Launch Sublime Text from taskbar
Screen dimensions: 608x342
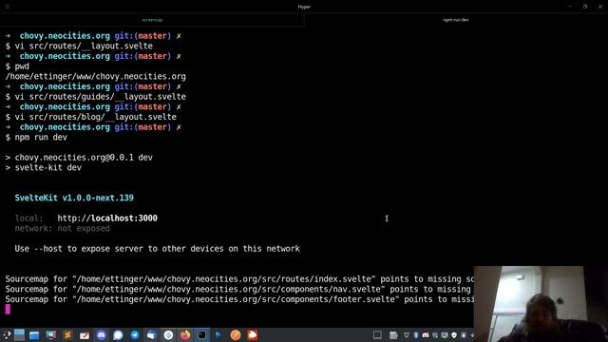click(67, 335)
